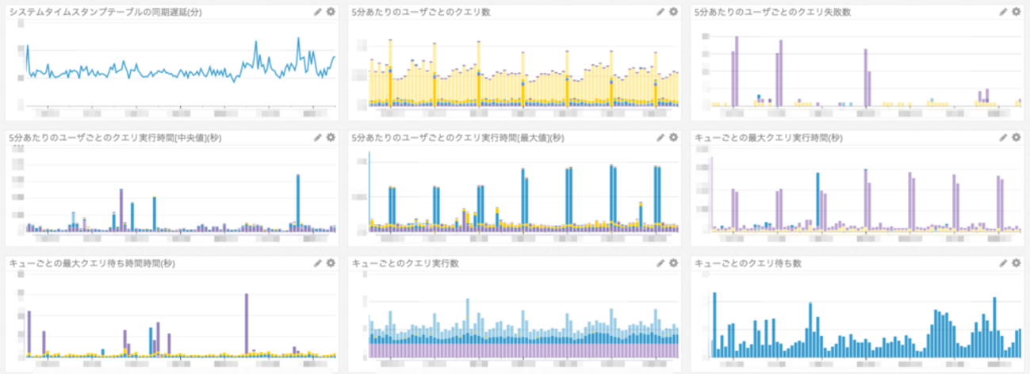Open gear menu on キューごとの最大クエリ実行時間(秒) panel
1030x374 pixels.
(1016, 137)
